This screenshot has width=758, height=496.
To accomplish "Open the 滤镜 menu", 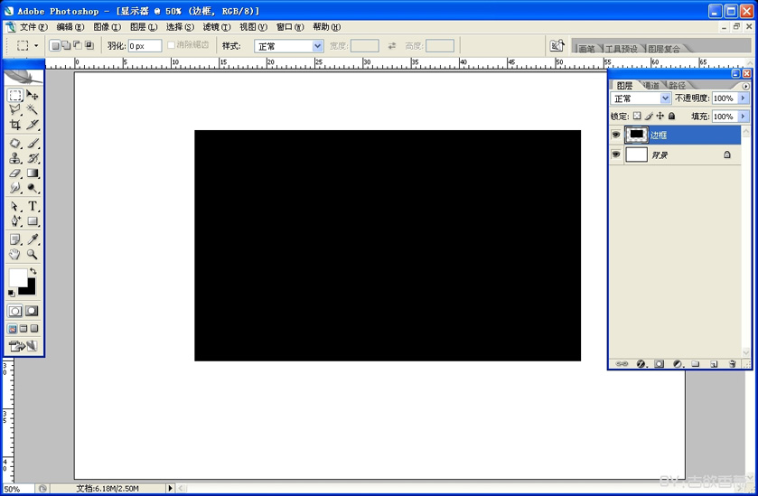I will tap(217, 27).
